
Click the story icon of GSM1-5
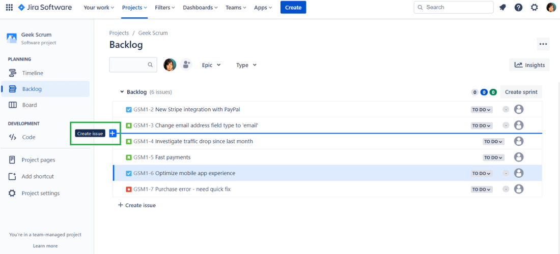pyautogui.click(x=129, y=157)
